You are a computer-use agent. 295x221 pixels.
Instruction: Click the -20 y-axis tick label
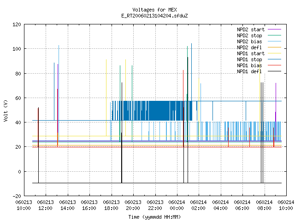[17, 196]
